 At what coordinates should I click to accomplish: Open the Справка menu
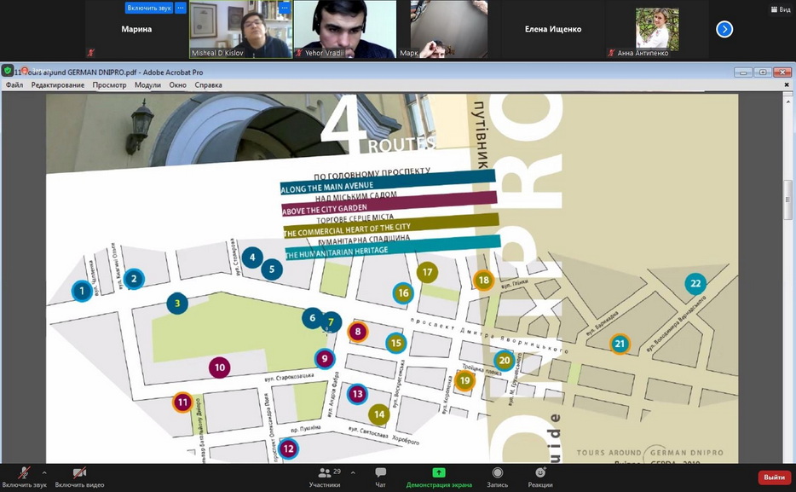click(208, 84)
